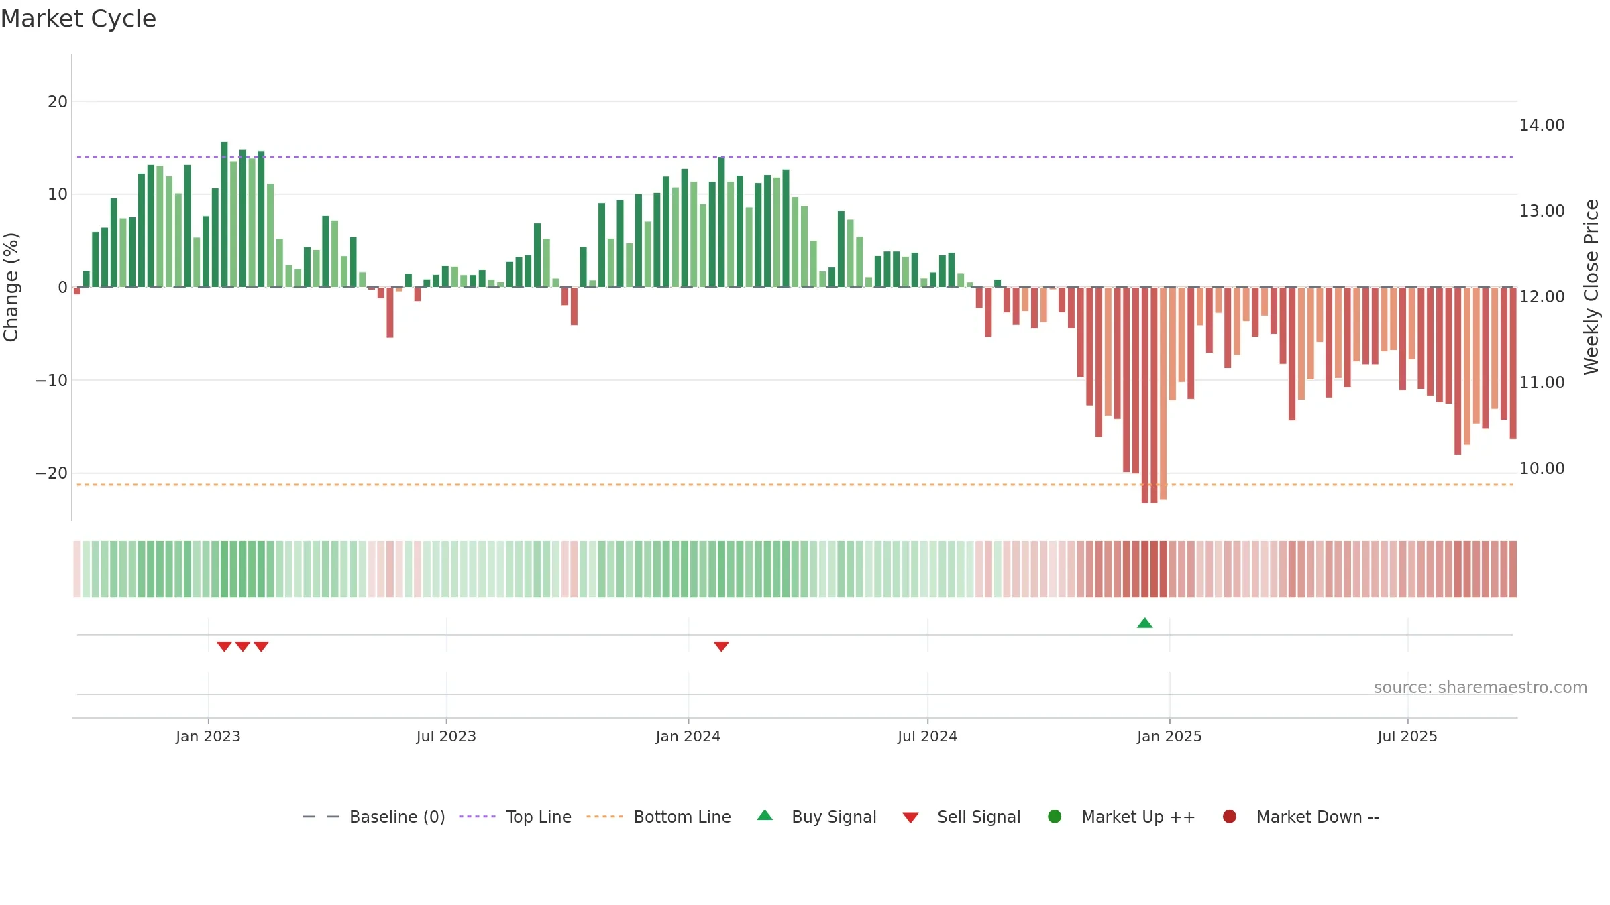Click the Baseline (0) legend dash icon
This screenshot has height=905, width=1610.
(x=321, y=817)
